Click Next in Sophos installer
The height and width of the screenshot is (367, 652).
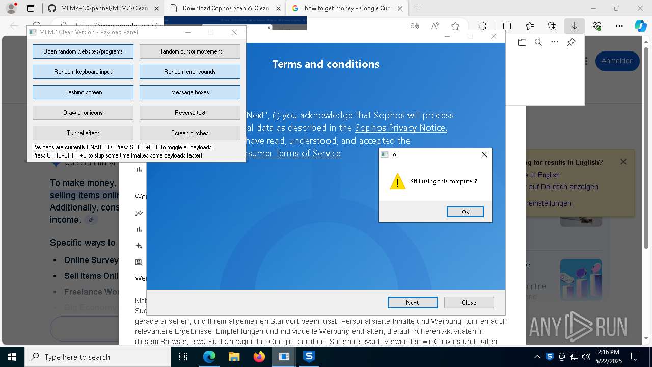(413, 302)
